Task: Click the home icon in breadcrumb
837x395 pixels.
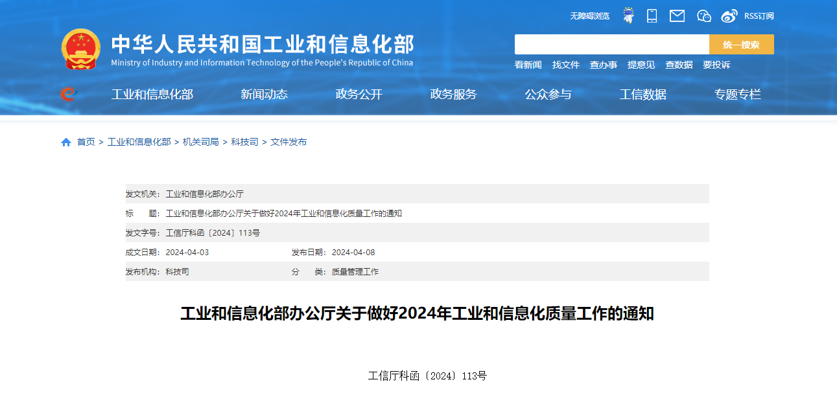Action: pos(66,142)
